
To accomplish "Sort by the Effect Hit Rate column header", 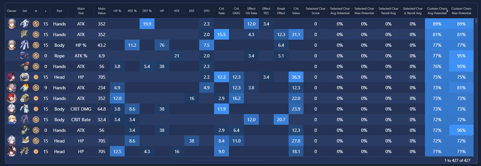I will pos(251,11).
